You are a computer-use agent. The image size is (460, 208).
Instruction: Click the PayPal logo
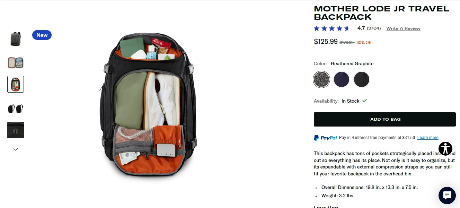click(326, 138)
